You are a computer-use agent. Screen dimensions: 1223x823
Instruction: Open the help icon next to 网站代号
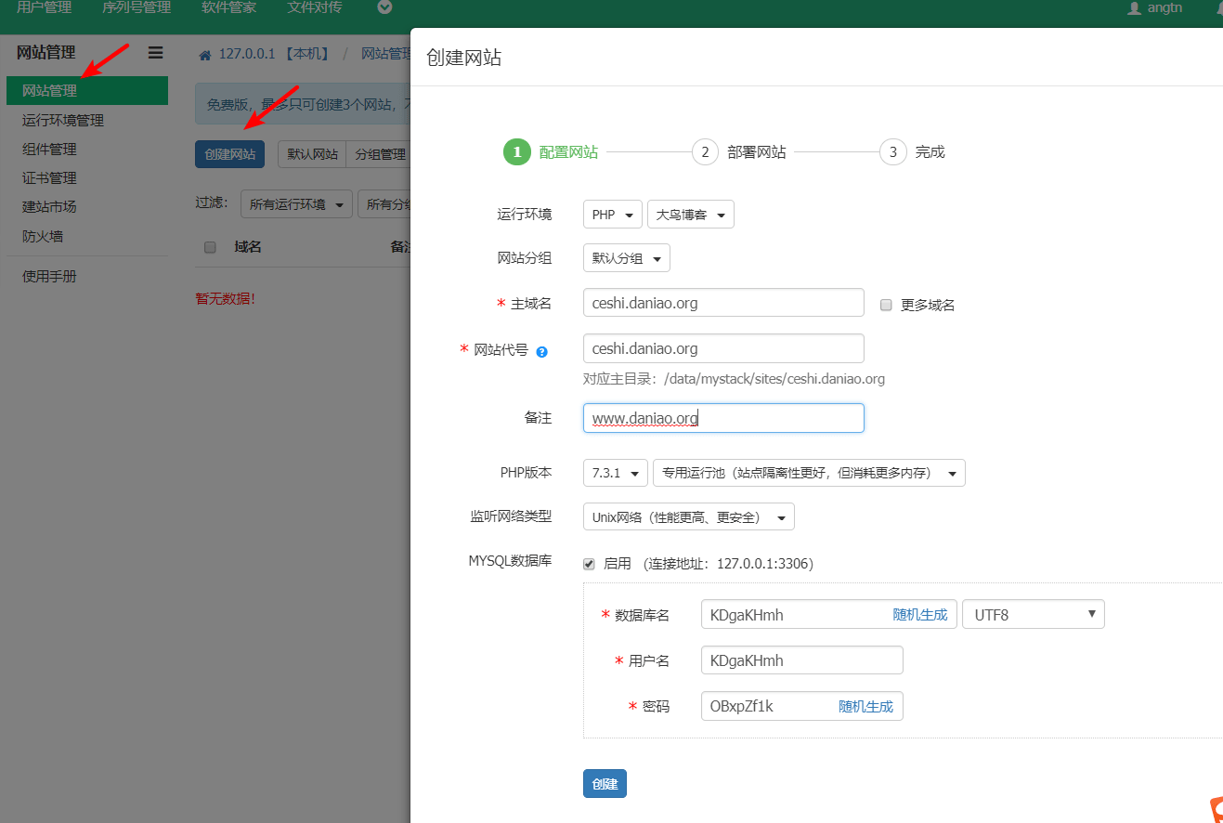coord(542,351)
